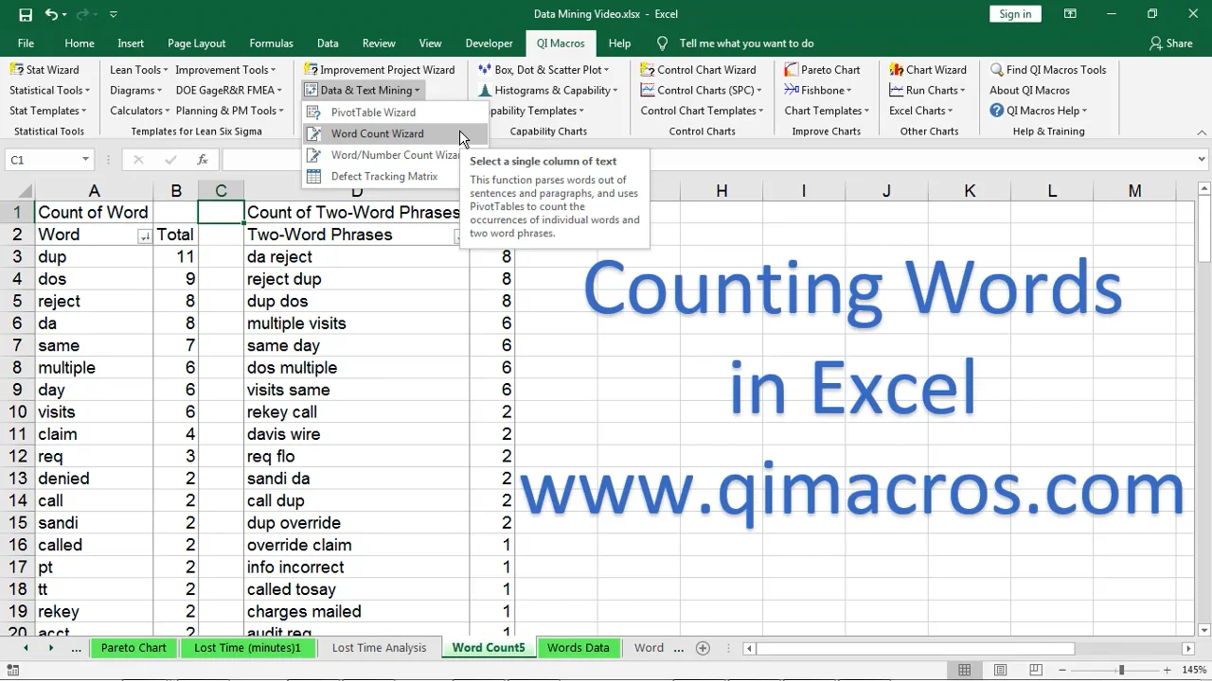This screenshot has height=681, width=1212.
Task: Click the Save icon in the title bar
Action: [x=26, y=14]
